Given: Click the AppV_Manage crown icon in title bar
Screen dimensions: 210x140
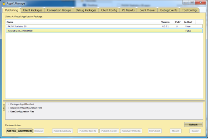Looking at the screenshot, I should tap(3, 3).
